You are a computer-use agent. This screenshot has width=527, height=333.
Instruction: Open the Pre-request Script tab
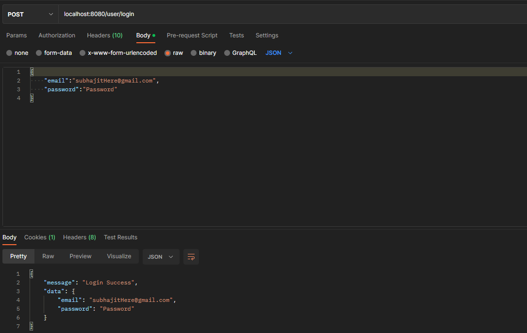click(x=192, y=35)
